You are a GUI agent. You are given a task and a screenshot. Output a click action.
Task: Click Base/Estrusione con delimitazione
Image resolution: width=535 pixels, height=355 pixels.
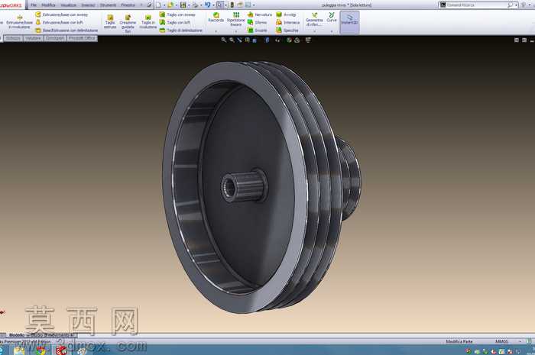67,31
